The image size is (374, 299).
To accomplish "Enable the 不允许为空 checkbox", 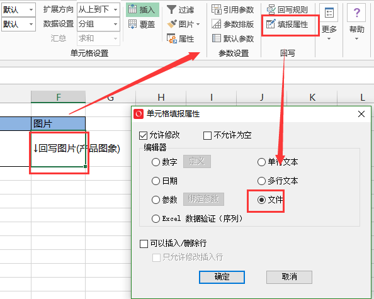I will pos(207,136).
